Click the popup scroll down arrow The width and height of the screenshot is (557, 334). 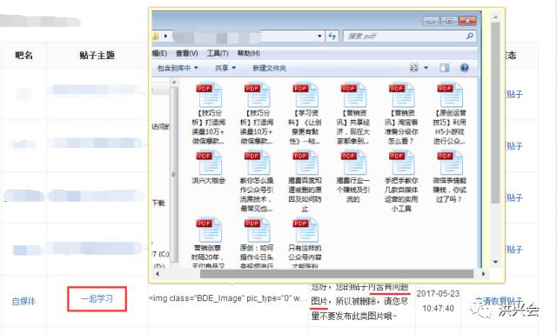tap(495, 263)
